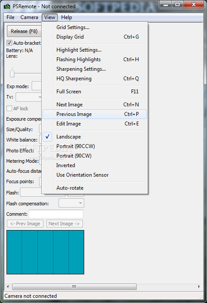Image resolution: width=207 pixels, height=303 pixels.
Task: Open the Camera menu
Action: pyautogui.click(x=29, y=17)
